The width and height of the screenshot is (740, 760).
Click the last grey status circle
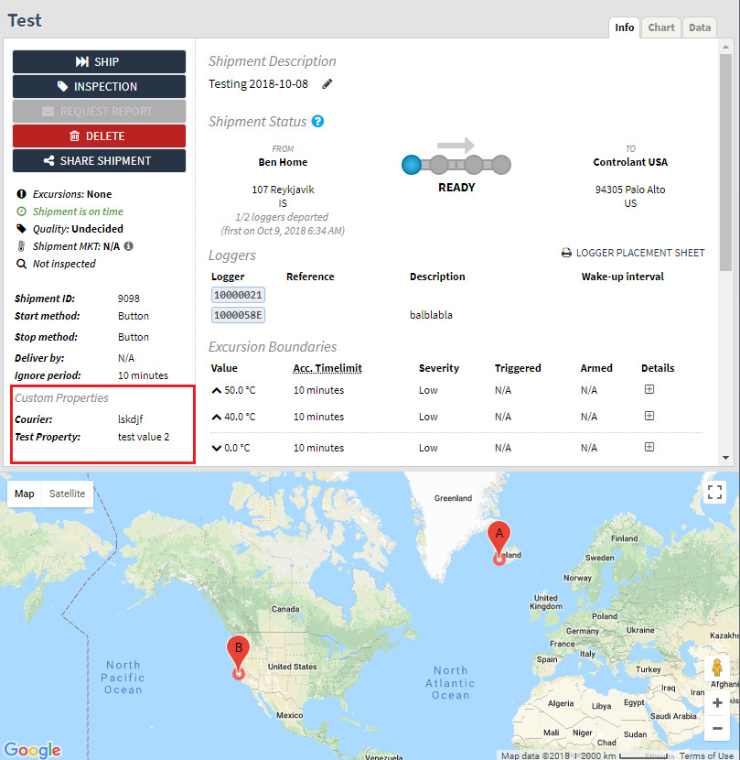tap(501, 165)
